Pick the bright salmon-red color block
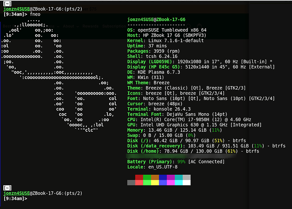The image size is (292, 209). point(139,183)
